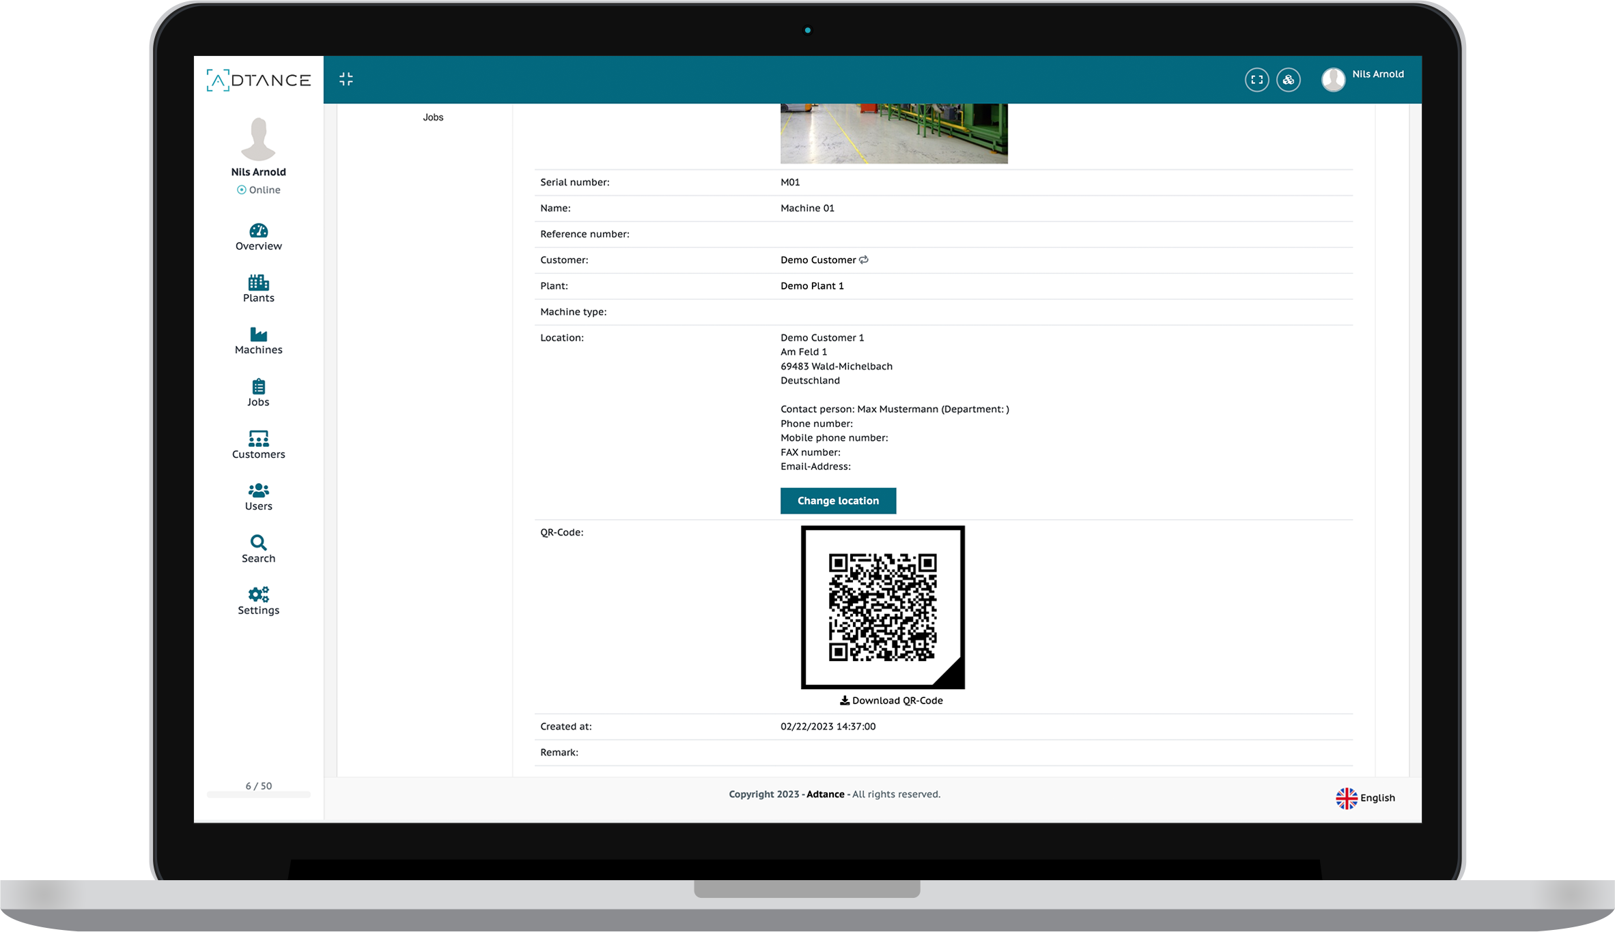Click the Demo Customer refresh icon
Viewport: 1615px width, 932px height.
tap(865, 260)
